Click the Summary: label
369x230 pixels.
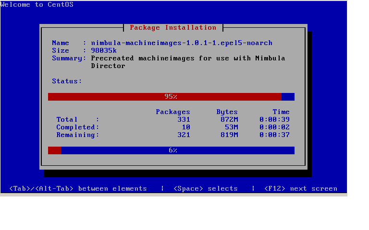(x=69, y=58)
